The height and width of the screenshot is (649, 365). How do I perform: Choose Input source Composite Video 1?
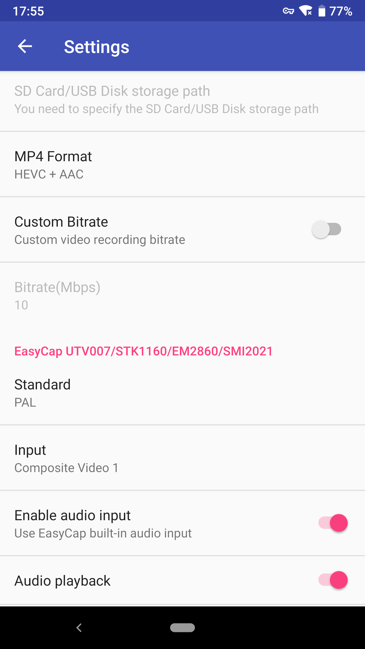(x=182, y=458)
